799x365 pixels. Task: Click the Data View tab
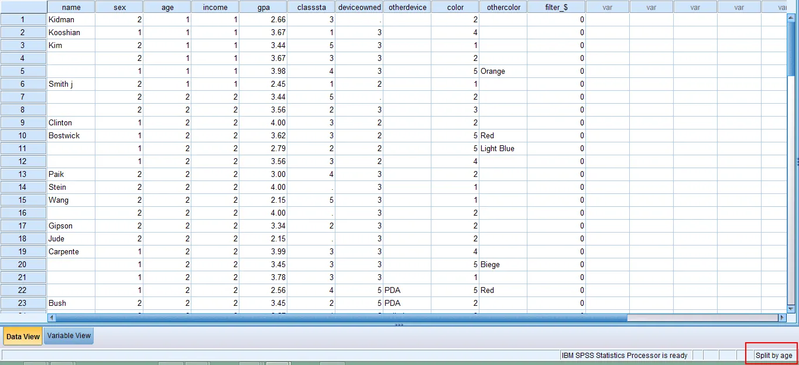pyautogui.click(x=22, y=336)
